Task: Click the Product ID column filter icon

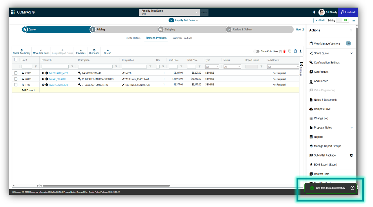Action: tap(72, 67)
